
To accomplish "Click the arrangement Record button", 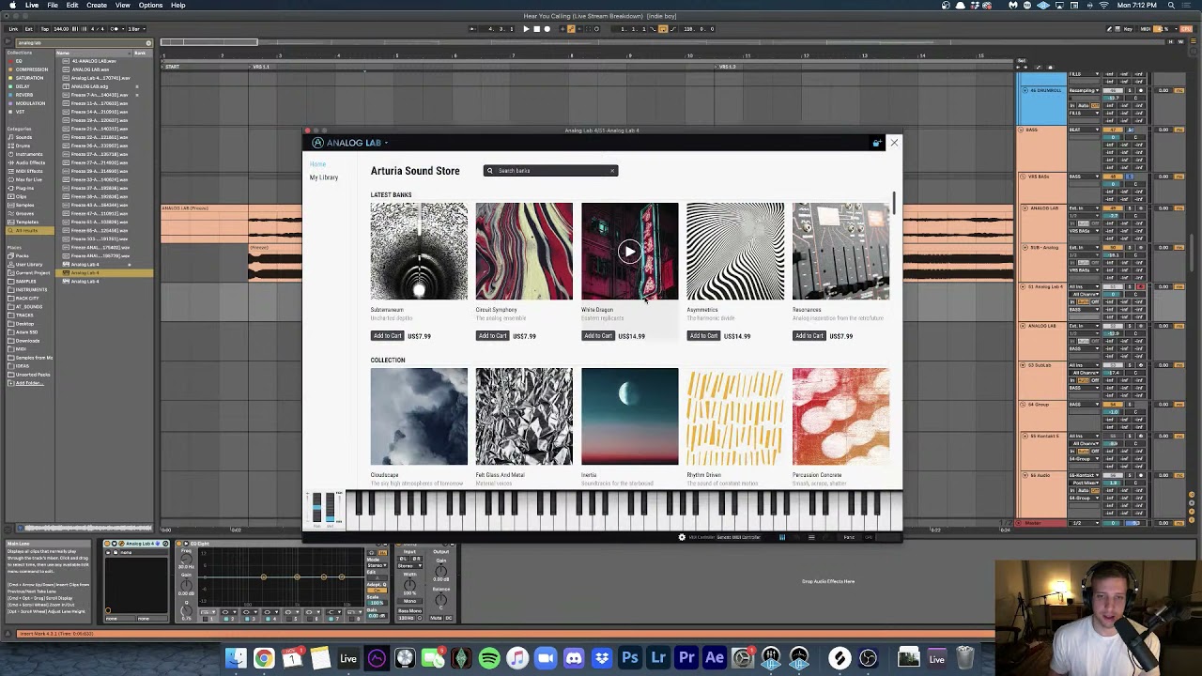I will pyautogui.click(x=547, y=29).
